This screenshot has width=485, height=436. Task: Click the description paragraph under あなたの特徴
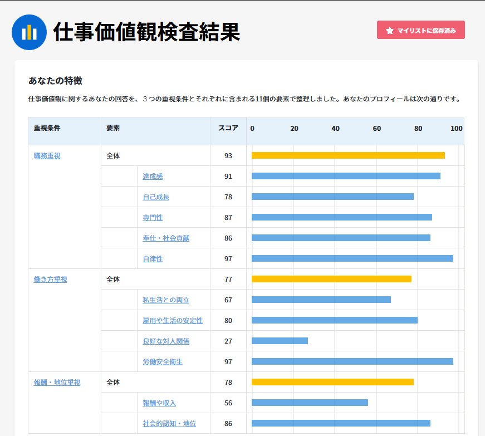(x=244, y=99)
